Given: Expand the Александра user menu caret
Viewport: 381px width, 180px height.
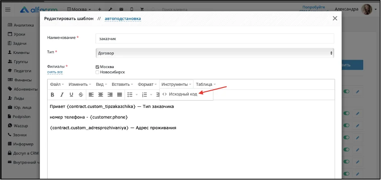Looking at the screenshot, I should (x=375, y=10).
